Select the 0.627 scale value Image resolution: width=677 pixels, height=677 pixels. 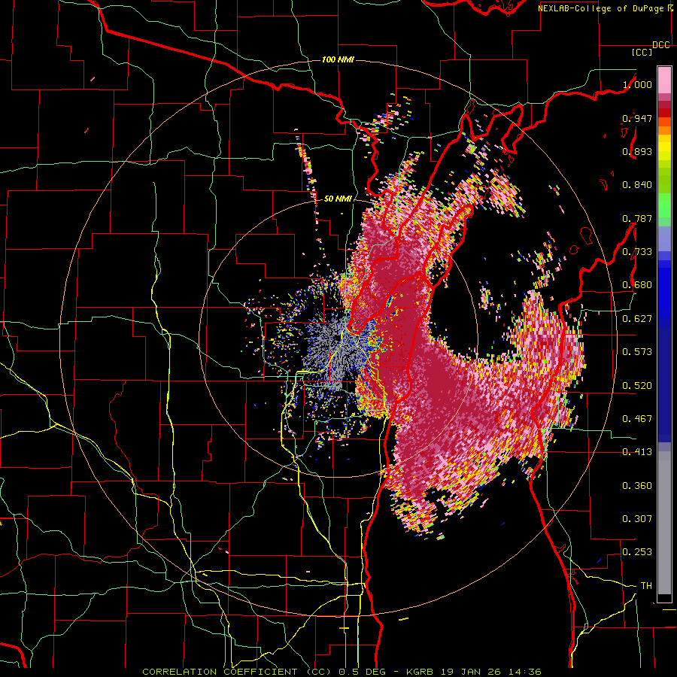637,319
